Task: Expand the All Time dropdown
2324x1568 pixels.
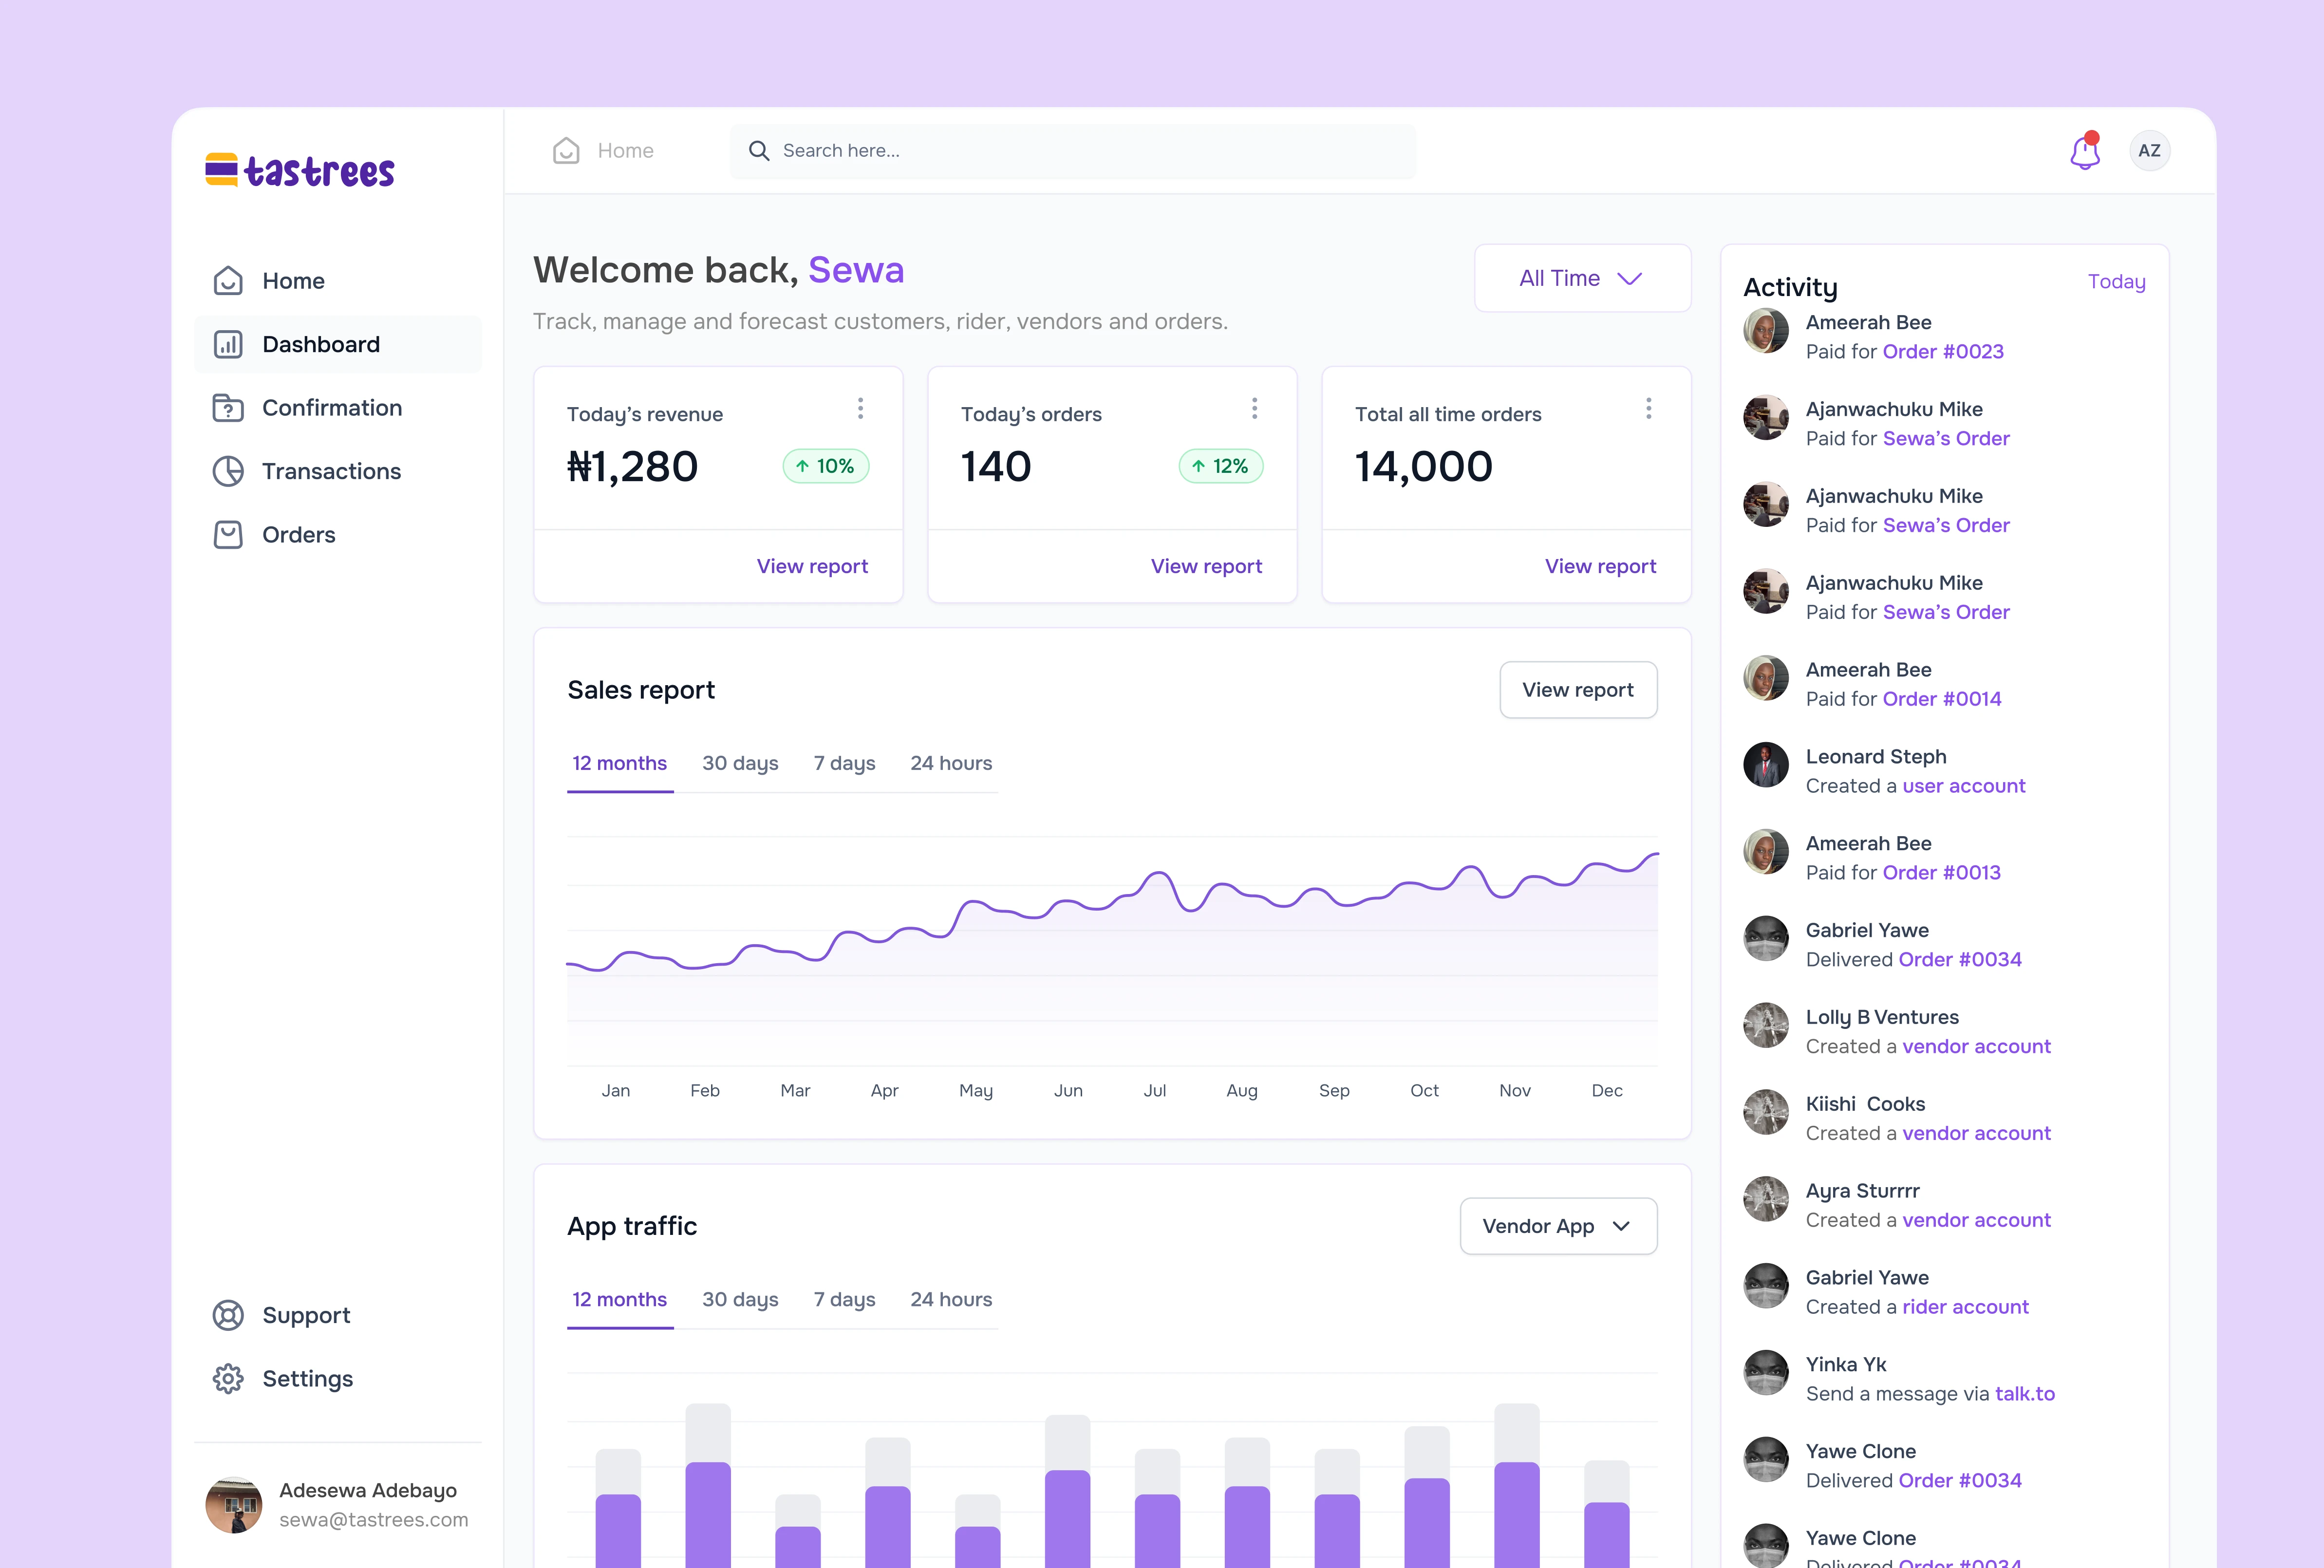Action: [x=1582, y=279]
